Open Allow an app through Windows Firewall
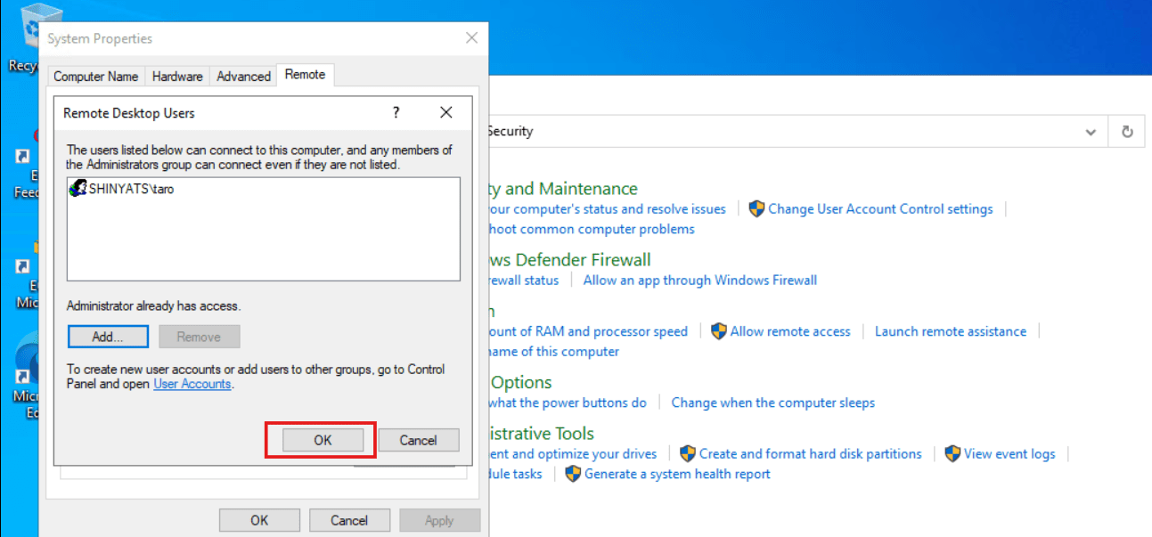Viewport: 1152px width, 537px height. tap(700, 280)
